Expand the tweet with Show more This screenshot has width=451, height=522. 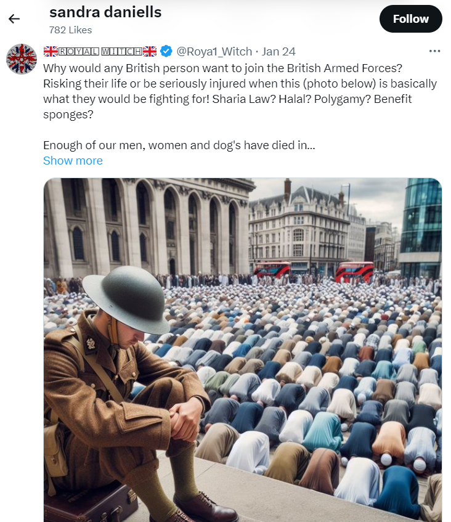[73, 161]
